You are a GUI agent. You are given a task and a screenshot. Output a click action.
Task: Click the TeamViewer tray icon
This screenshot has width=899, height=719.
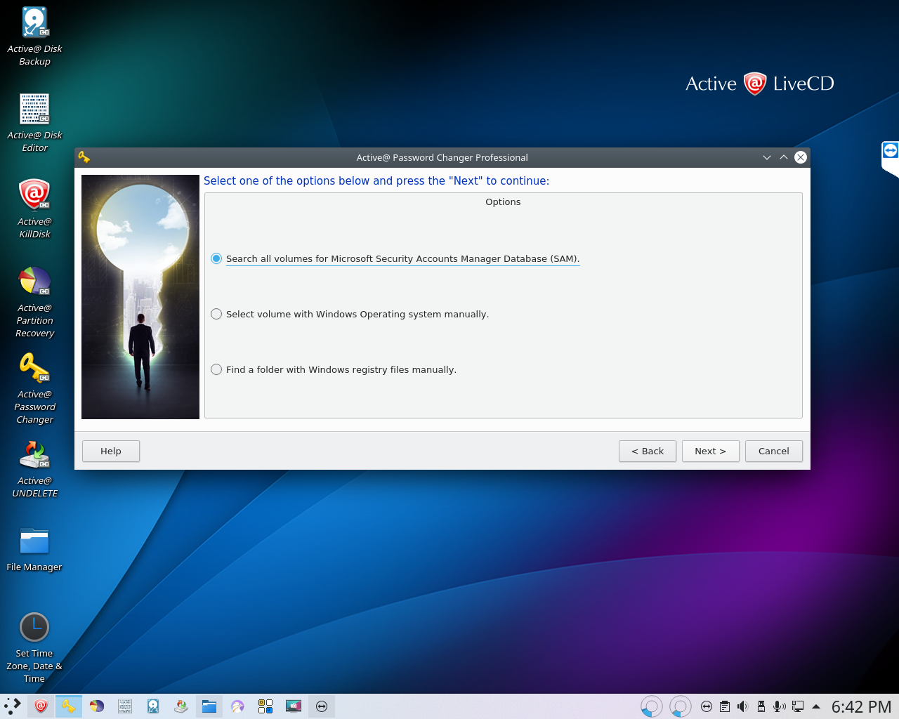[707, 706]
